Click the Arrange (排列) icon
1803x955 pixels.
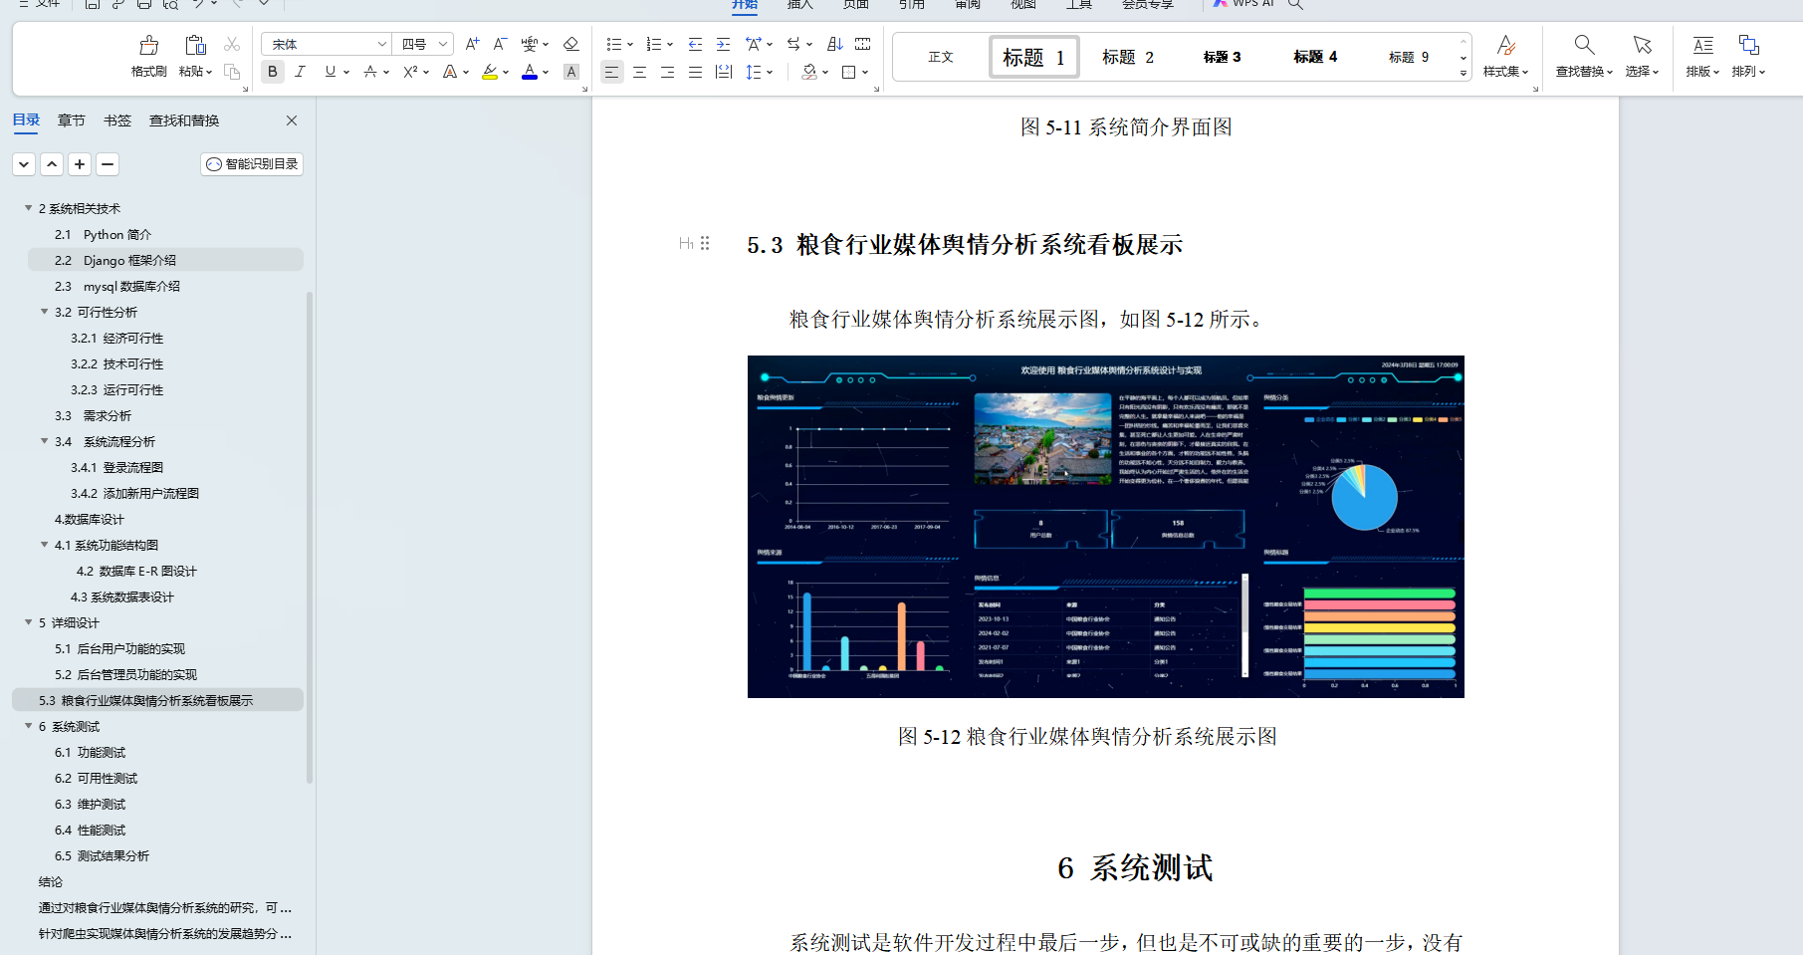pyautogui.click(x=1748, y=45)
